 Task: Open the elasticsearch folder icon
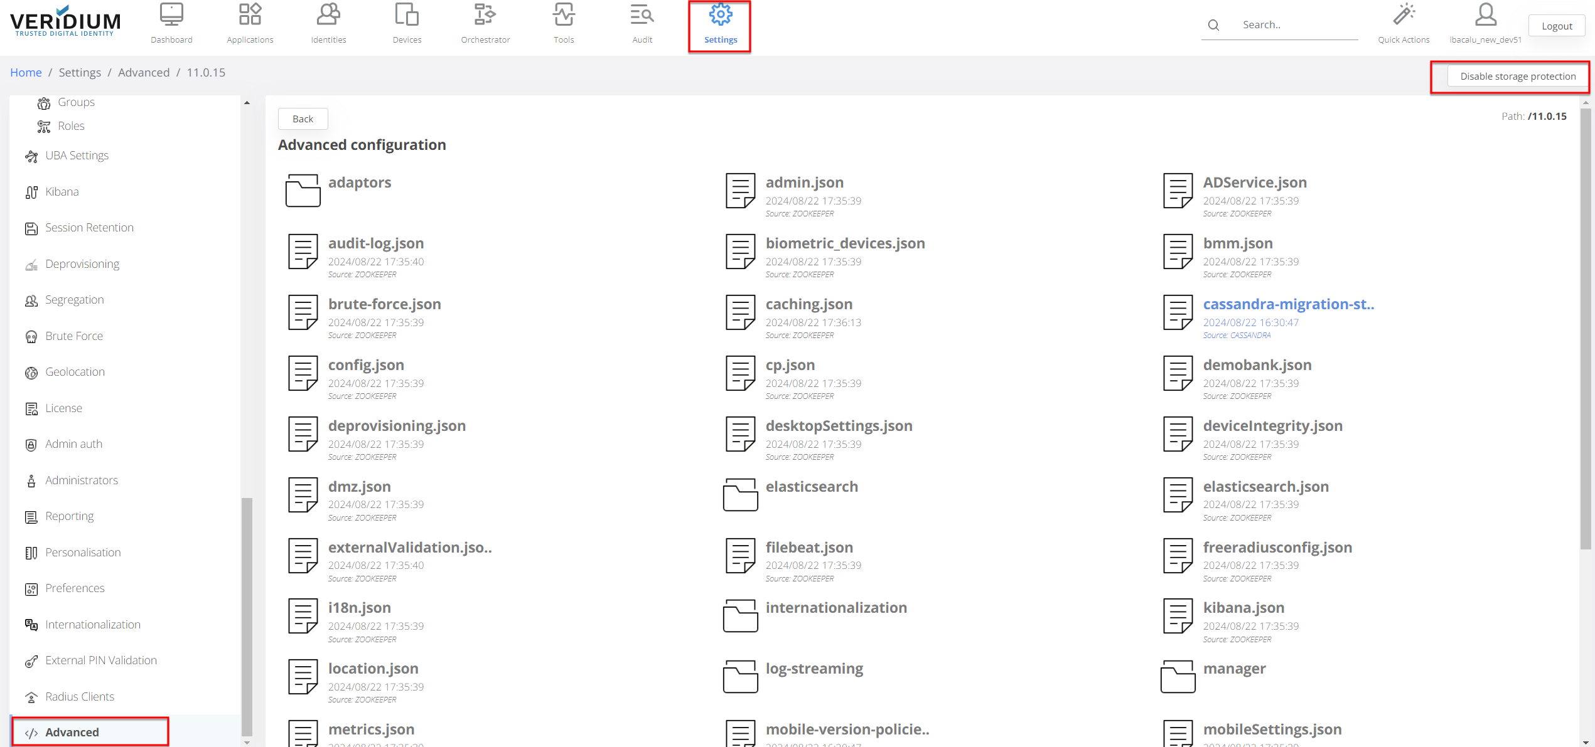coord(740,495)
